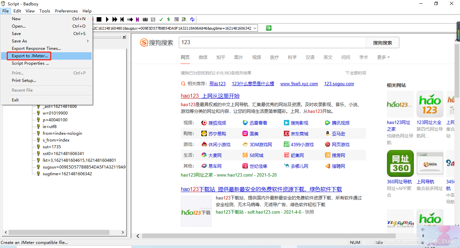The height and width of the screenshot is (248, 460).
Task: Choose Exit from the File menu
Action: tap(46, 100)
